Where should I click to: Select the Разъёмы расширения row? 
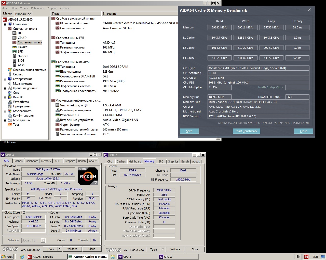[x=114, y=110]
